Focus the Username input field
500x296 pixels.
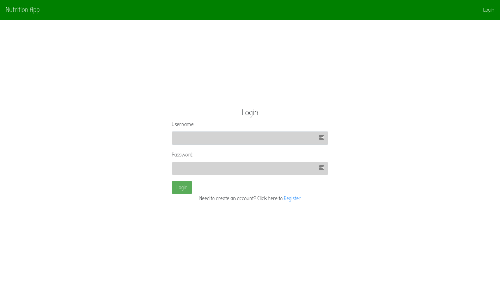click(x=250, y=138)
